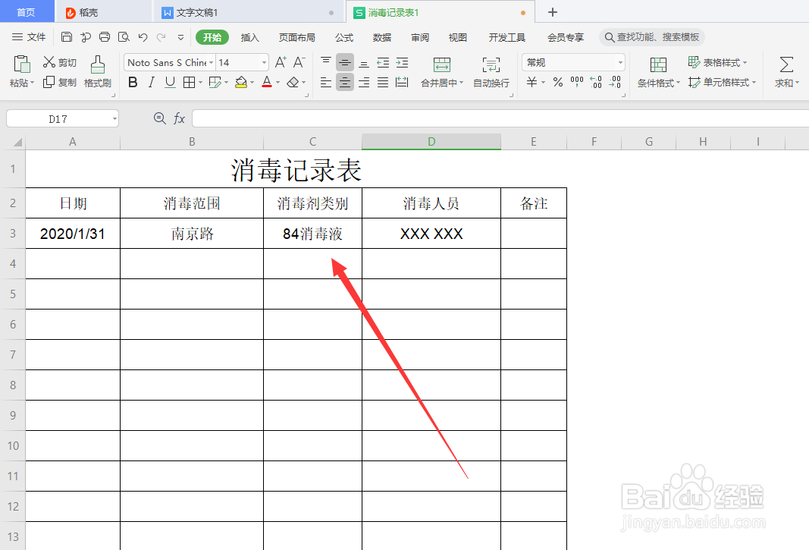Click the Increase Decimal icon
Screen dimensions: 809x550
click(597, 83)
